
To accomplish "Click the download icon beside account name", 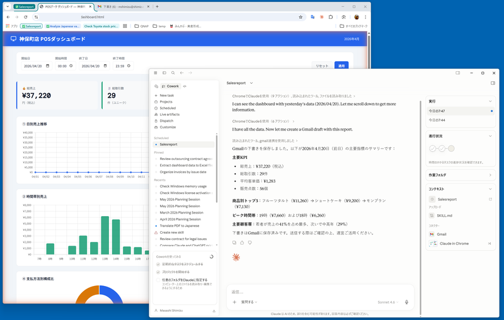I will 214,311.
